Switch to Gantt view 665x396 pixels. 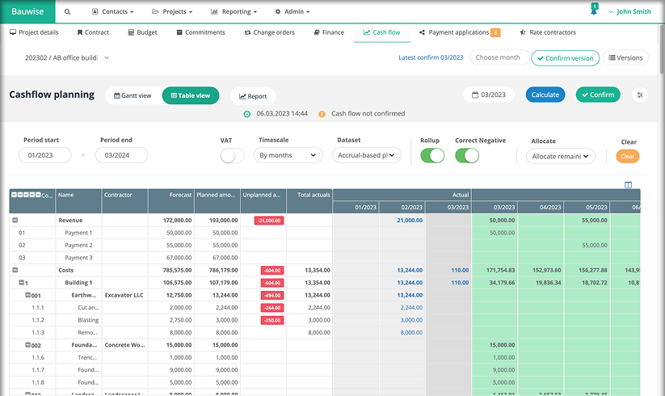point(133,95)
